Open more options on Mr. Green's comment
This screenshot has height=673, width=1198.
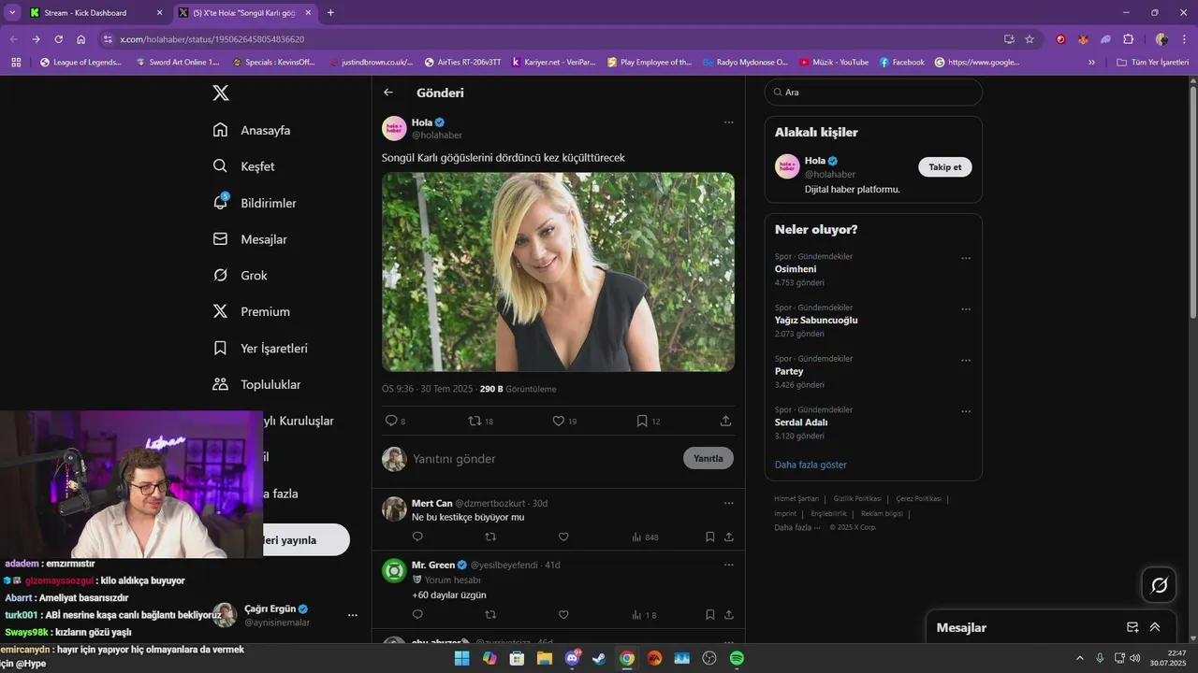[x=728, y=565]
